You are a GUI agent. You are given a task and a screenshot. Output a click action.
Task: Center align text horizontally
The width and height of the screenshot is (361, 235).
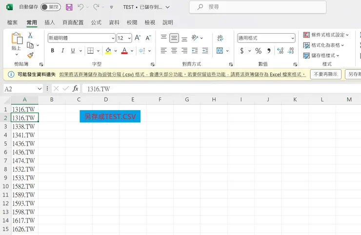(174, 51)
